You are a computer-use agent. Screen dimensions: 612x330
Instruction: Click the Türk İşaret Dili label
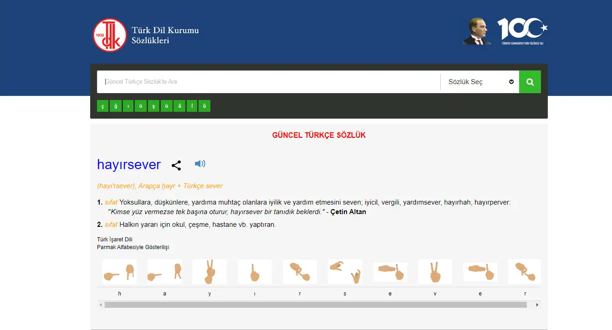[115, 240]
